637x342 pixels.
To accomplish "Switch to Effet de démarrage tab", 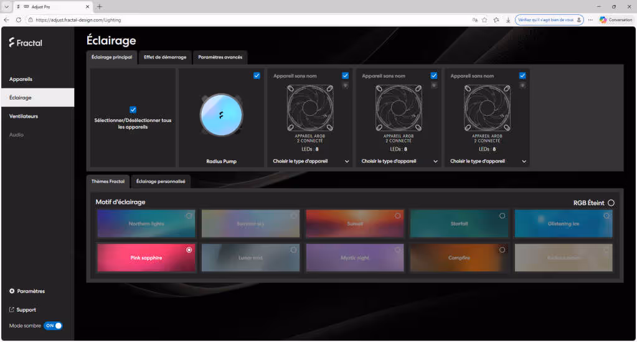I will point(165,57).
